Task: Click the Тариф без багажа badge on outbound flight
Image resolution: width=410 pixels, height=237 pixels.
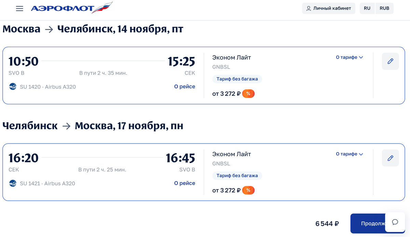Action: coord(237,79)
